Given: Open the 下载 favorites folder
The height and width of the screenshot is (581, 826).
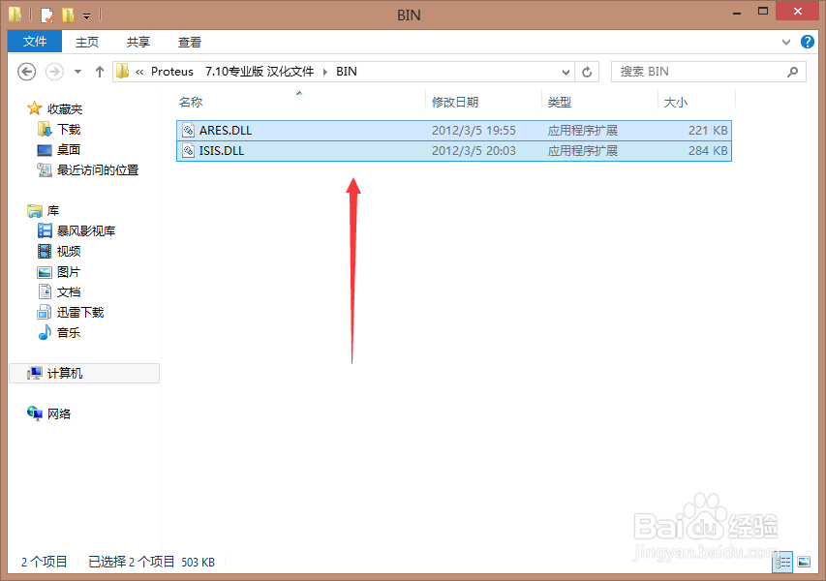Looking at the screenshot, I should 69,129.
